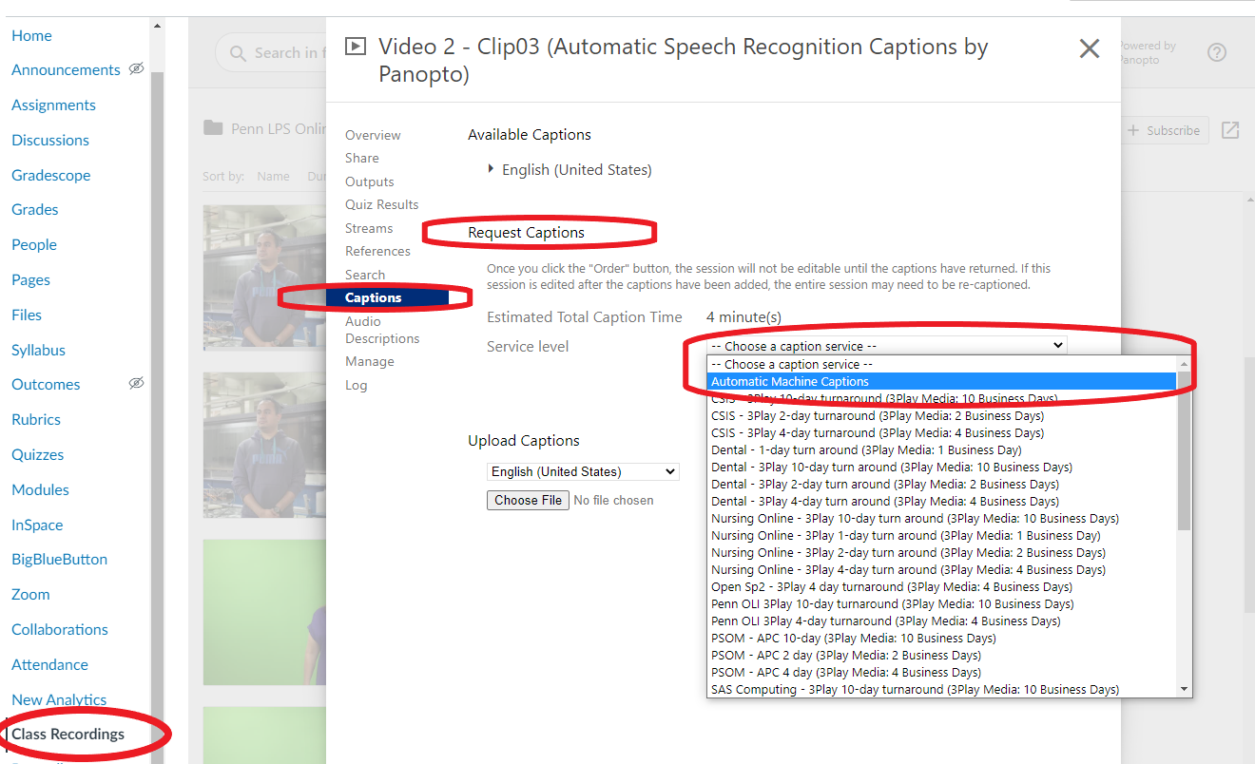Choose Automatic Machine Captions option
Image resolution: width=1255 pixels, height=764 pixels.
(x=942, y=381)
